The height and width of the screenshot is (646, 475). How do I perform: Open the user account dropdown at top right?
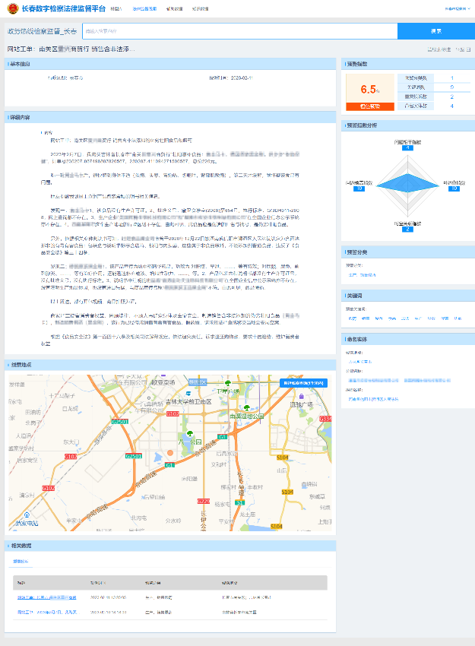click(x=454, y=9)
